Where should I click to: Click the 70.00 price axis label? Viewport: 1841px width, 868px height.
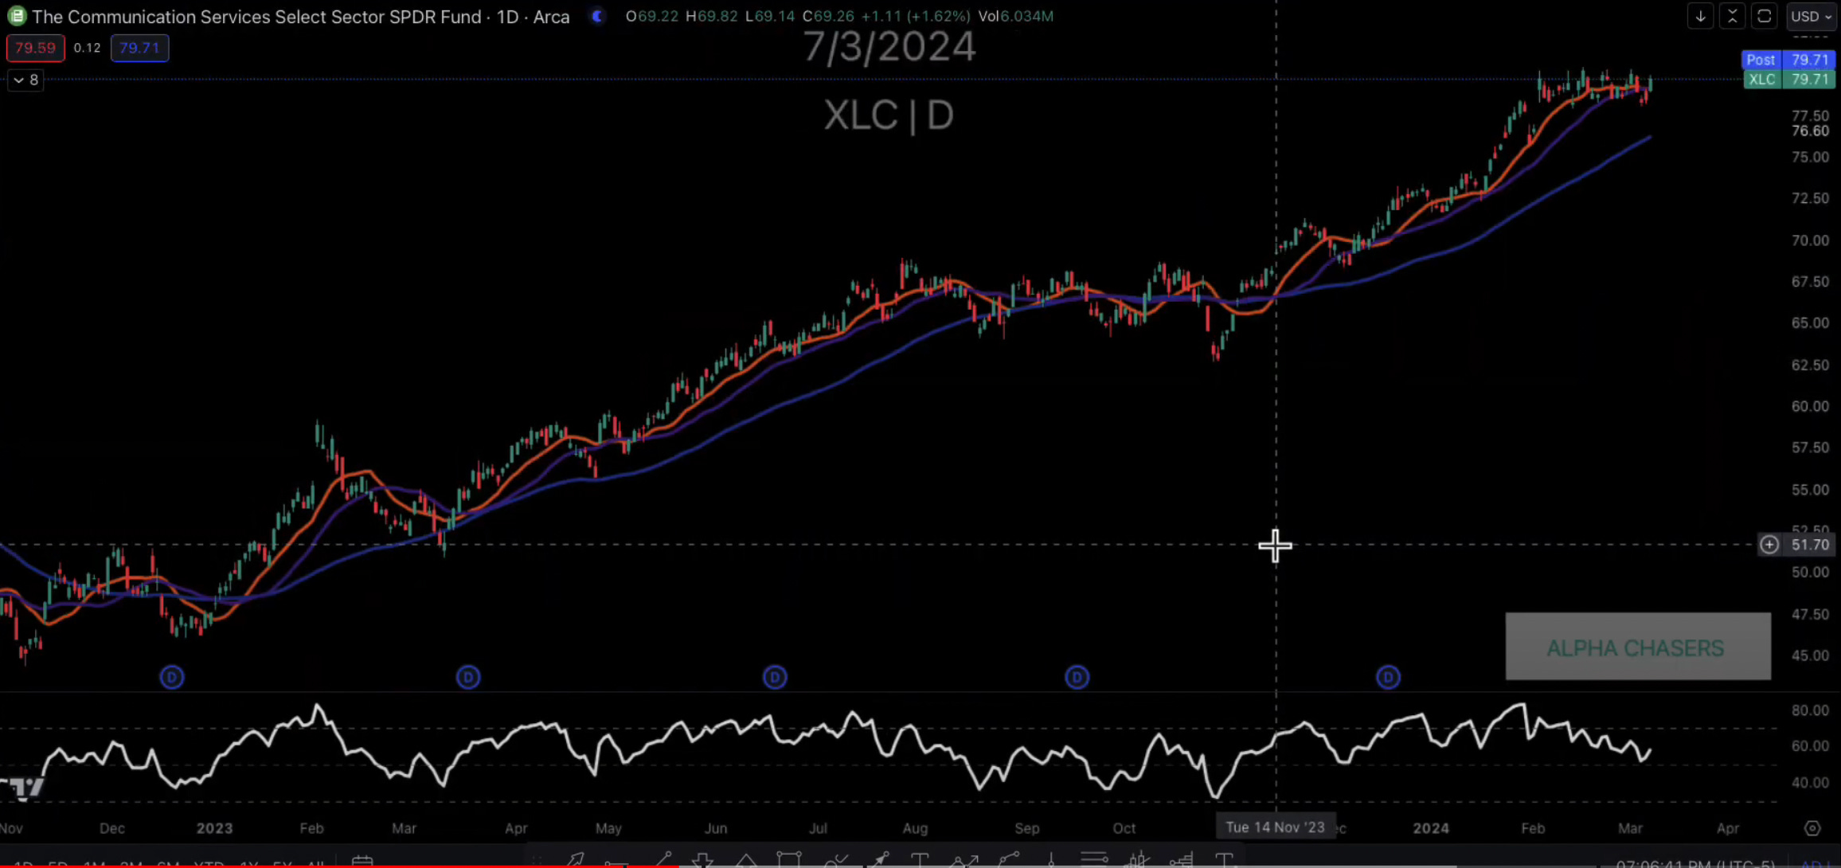[x=1810, y=240]
